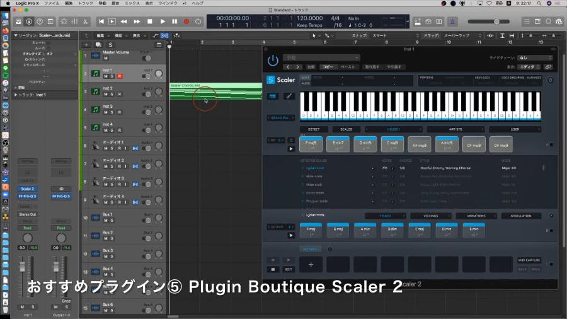Switch to the DETECT tab in Scaler

pos(314,129)
